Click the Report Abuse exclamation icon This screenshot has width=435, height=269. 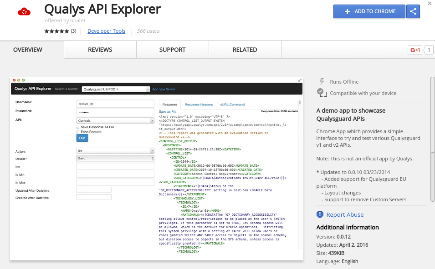click(320, 214)
